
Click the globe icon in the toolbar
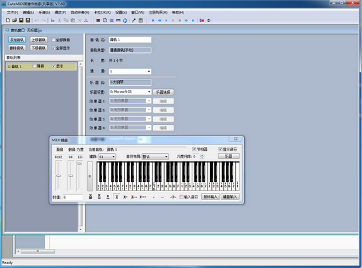125,20
